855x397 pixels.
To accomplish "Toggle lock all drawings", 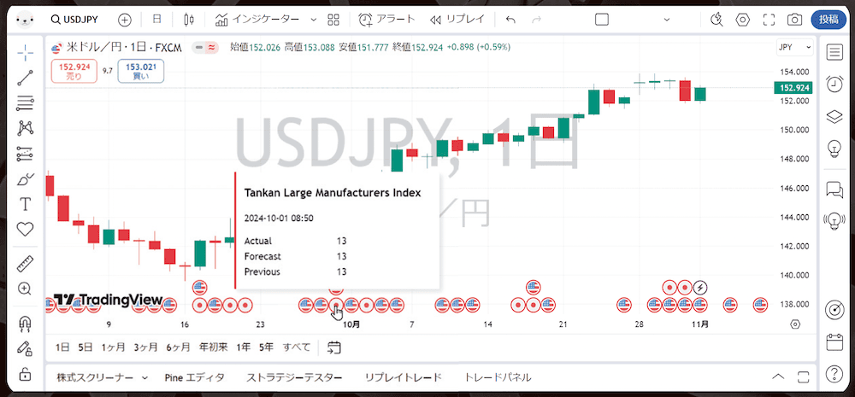I will click(x=25, y=374).
